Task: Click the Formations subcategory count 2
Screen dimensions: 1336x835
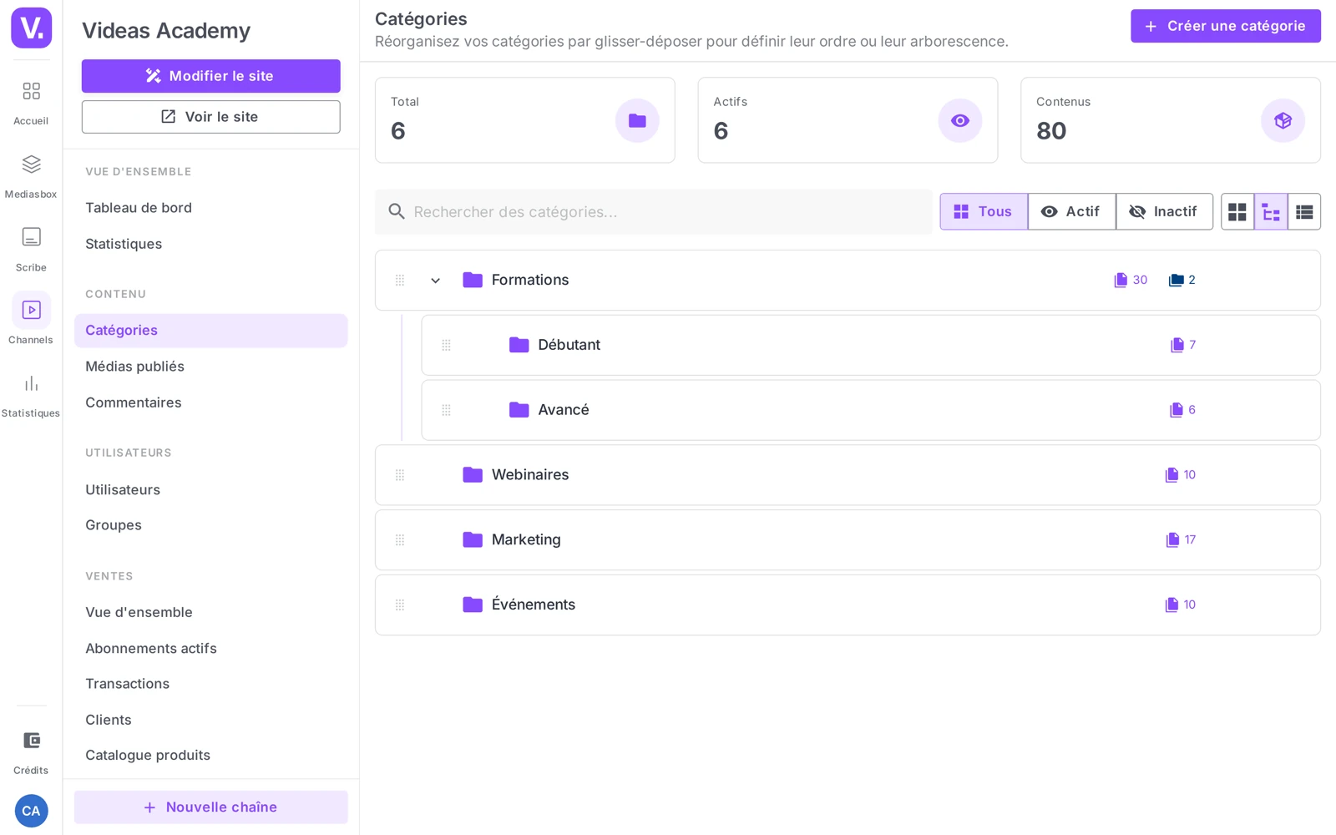Action: (1182, 281)
